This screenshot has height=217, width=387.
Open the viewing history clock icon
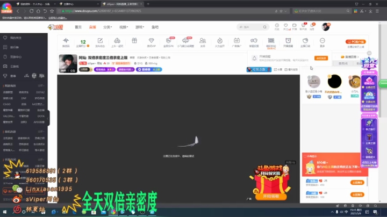point(277,25)
